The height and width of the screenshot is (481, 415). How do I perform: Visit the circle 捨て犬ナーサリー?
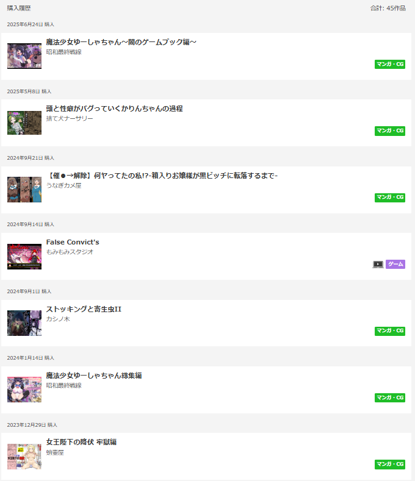pyautogui.click(x=70, y=118)
